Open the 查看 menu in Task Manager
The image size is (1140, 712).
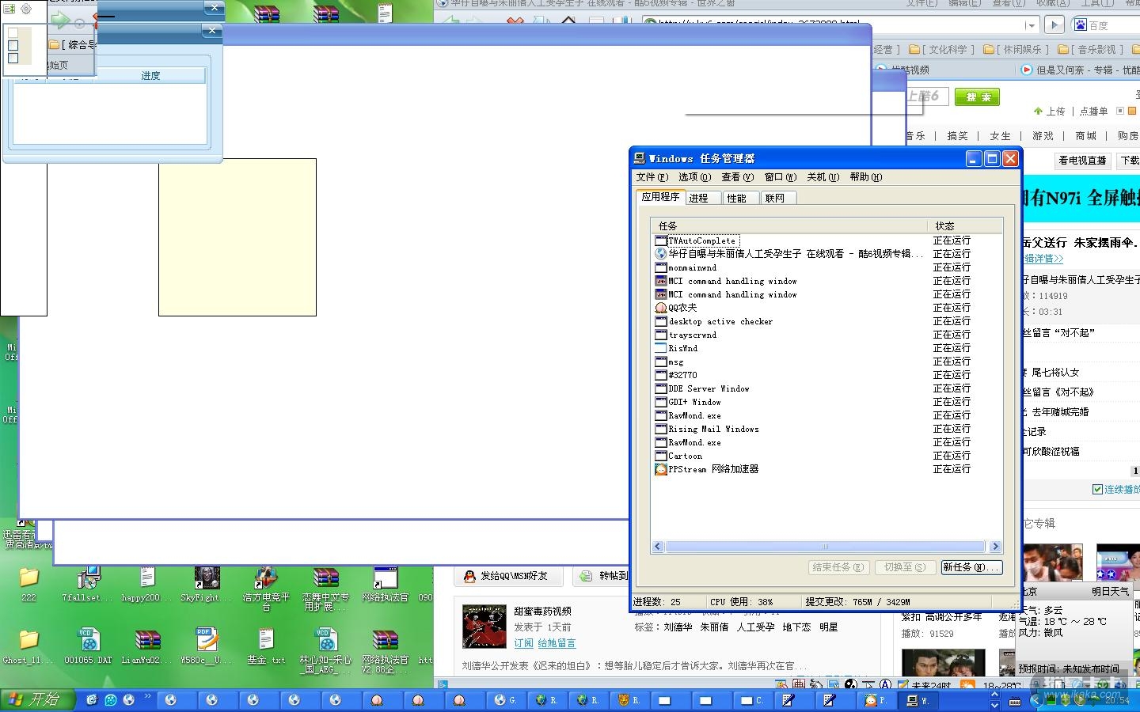tap(736, 177)
